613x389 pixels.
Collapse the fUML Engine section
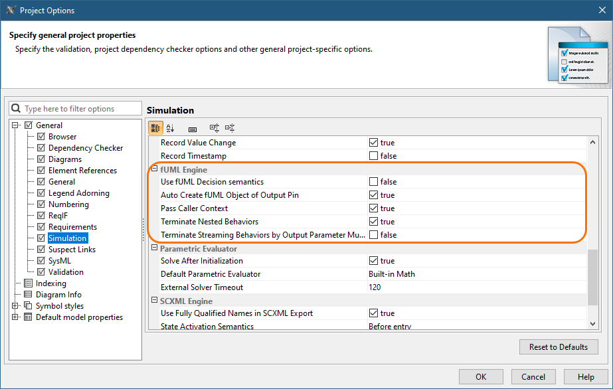coord(154,169)
